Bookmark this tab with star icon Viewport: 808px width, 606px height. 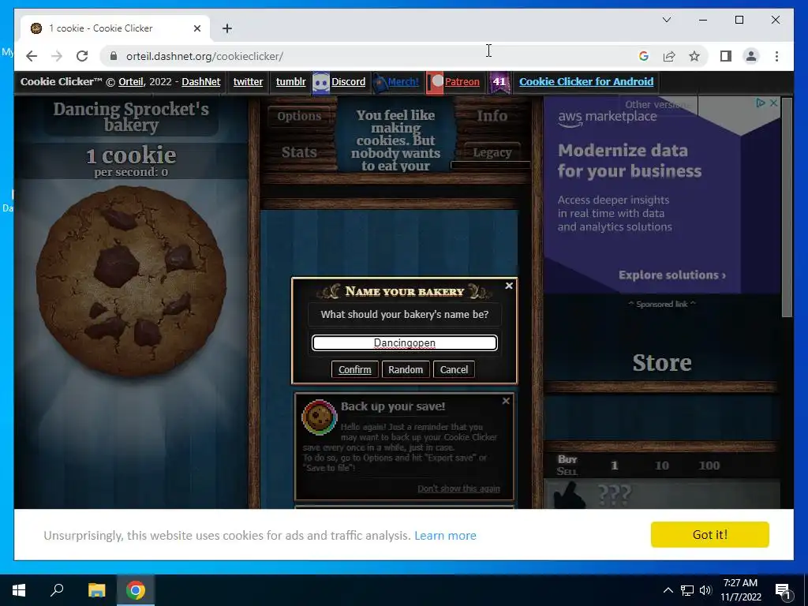[694, 56]
